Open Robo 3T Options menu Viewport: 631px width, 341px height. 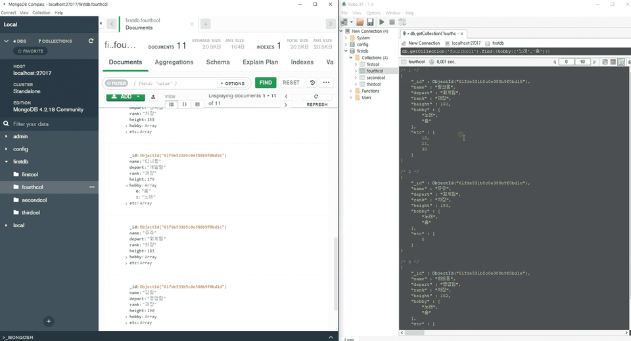[x=373, y=13]
